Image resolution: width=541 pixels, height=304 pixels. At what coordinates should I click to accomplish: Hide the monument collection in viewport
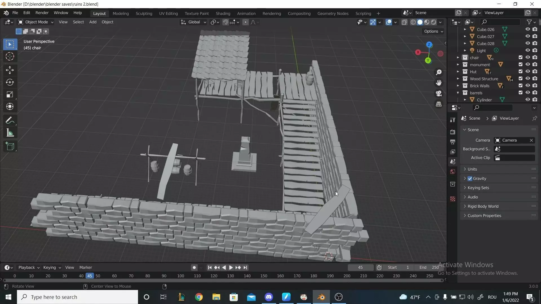pos(527,64)
